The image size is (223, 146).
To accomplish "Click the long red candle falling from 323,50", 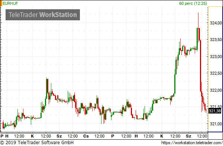I will pos(201,65).
